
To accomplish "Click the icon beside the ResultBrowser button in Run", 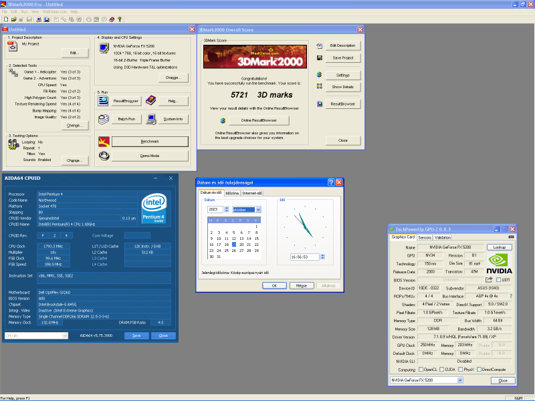I will (103, 101).
